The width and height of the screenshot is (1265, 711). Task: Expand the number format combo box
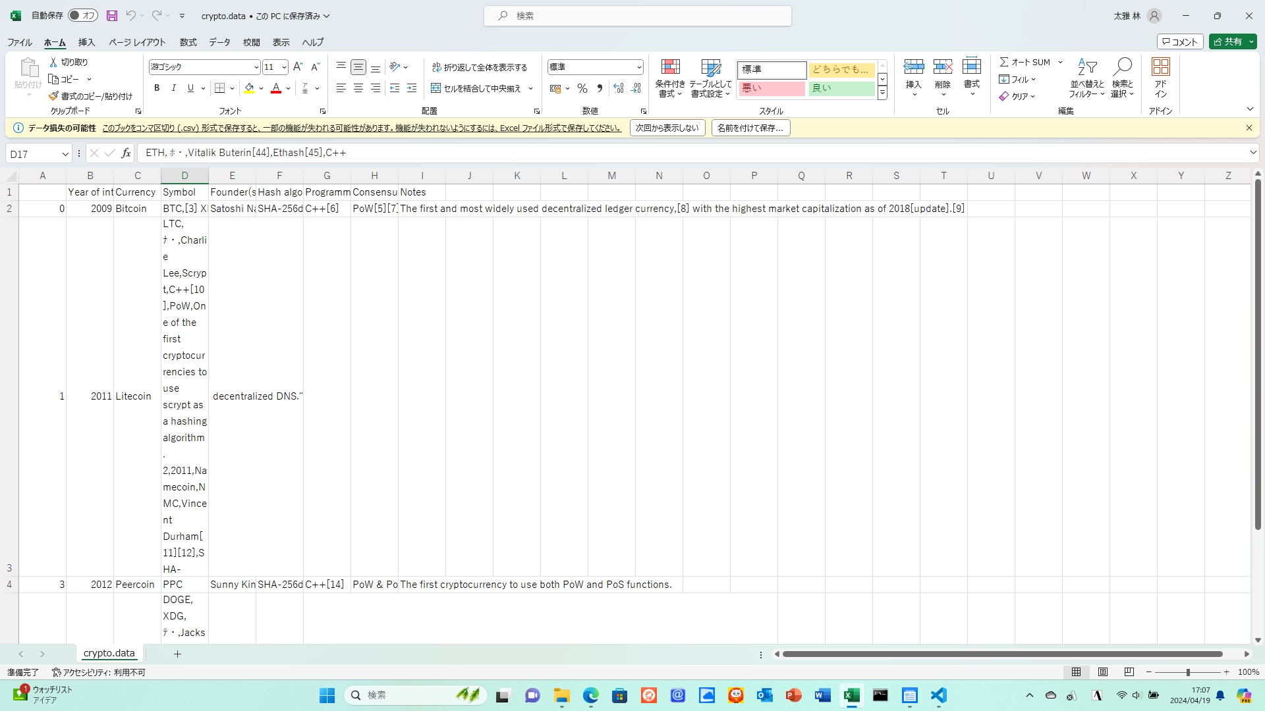pos(638,67)
